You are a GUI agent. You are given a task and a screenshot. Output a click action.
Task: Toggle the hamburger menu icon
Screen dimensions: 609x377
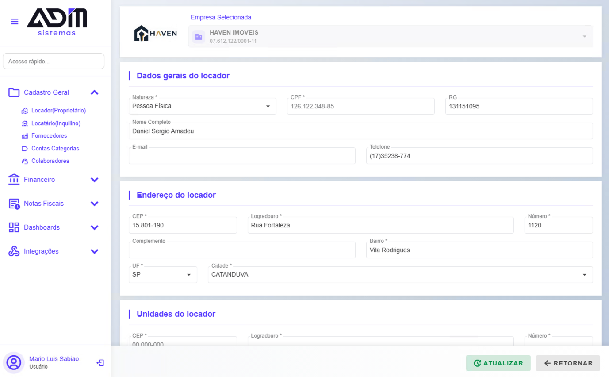[15, 21]
